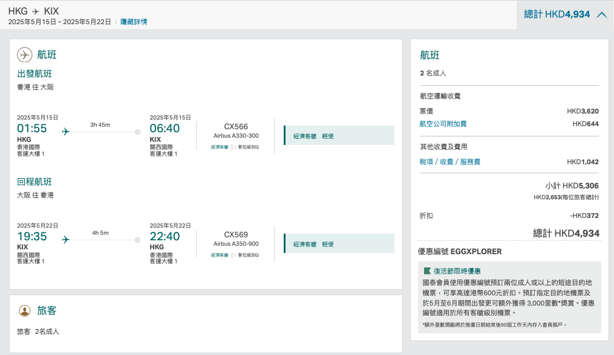Click flight number CX566

(x=236, y=127)
